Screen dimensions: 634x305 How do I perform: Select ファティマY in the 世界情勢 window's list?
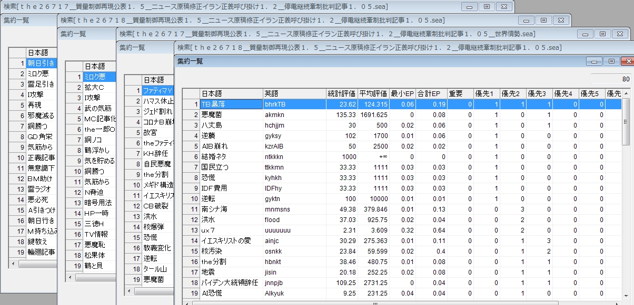coord(157,90)
